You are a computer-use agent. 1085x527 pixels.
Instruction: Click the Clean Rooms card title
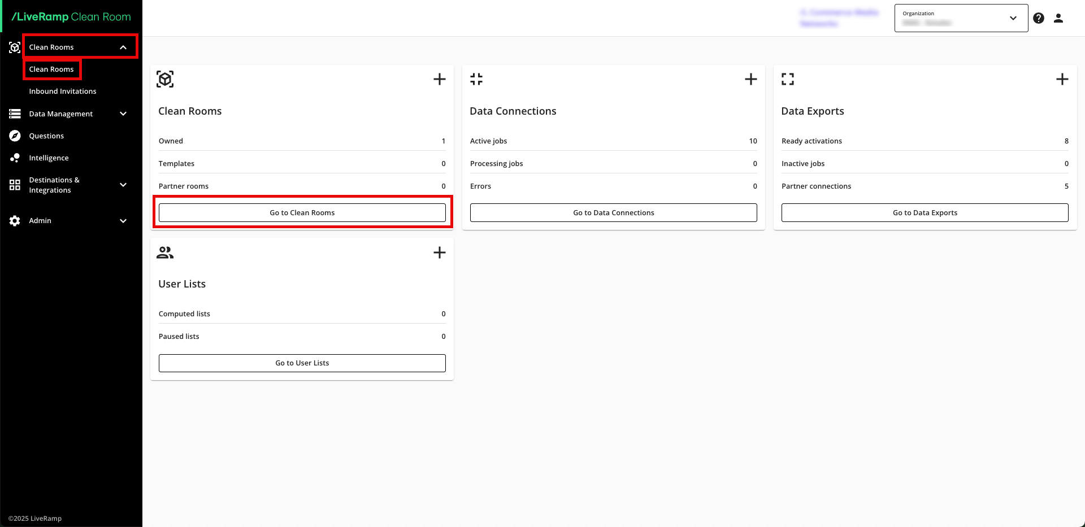pyautogui.click(x=190, y=111)
